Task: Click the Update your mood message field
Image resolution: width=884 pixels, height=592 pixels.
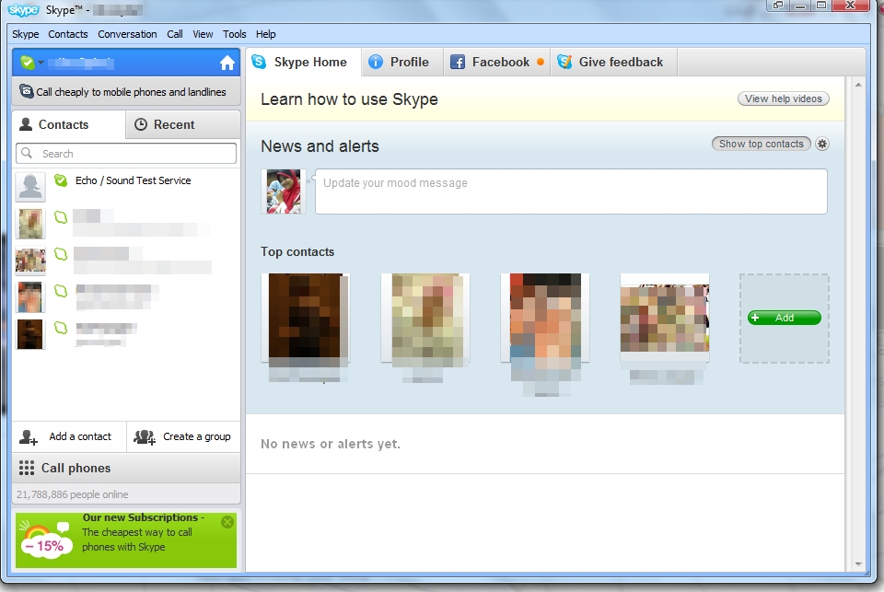Action: tap(571, 192)
